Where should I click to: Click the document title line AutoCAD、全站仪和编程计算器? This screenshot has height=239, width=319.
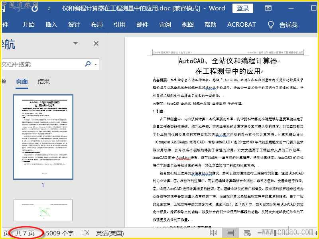228,61
